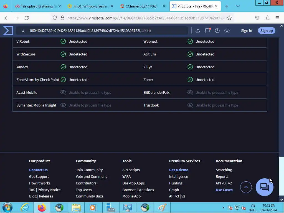Open the Paint palette taskbar icon

pos(162,208)
